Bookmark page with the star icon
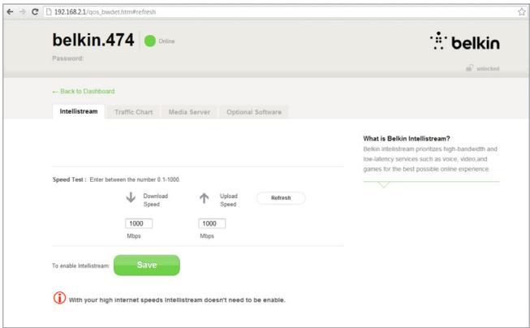530x328 pixels. (522, 12)
